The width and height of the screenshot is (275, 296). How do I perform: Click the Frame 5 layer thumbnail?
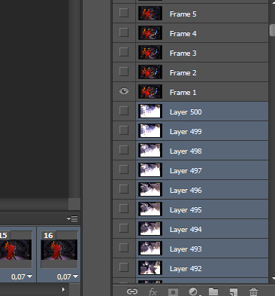(150, 14)
